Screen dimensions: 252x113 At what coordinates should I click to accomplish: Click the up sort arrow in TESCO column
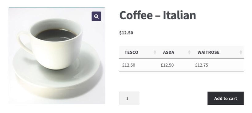(155, 51)
